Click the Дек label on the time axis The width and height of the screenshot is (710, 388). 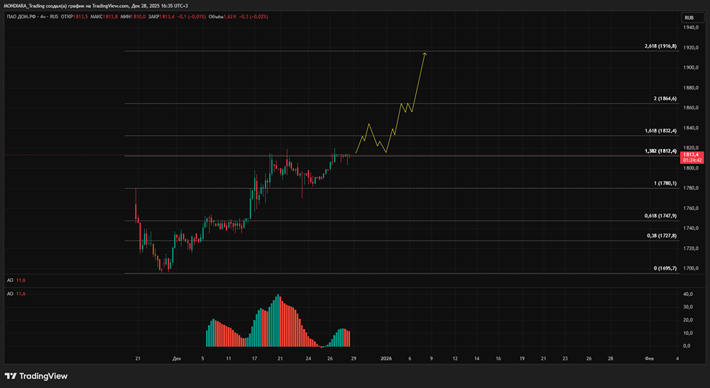click(177, 359)
